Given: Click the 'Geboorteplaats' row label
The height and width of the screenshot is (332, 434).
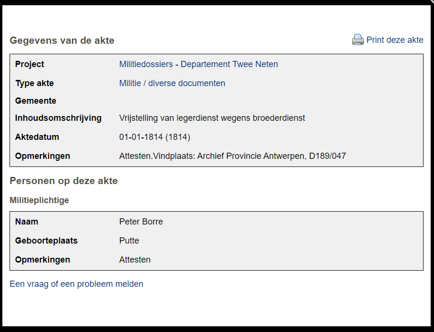Looking at the screenshot, I should click(x=46, y=241).
